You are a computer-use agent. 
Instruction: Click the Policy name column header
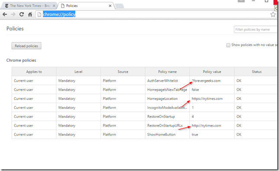[167, 72]
